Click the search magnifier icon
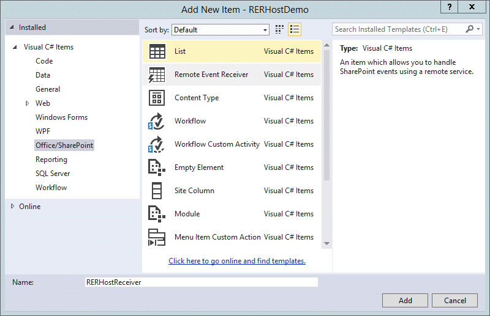The width and height of the screenshot is (490, 316). tap(469, 29)
